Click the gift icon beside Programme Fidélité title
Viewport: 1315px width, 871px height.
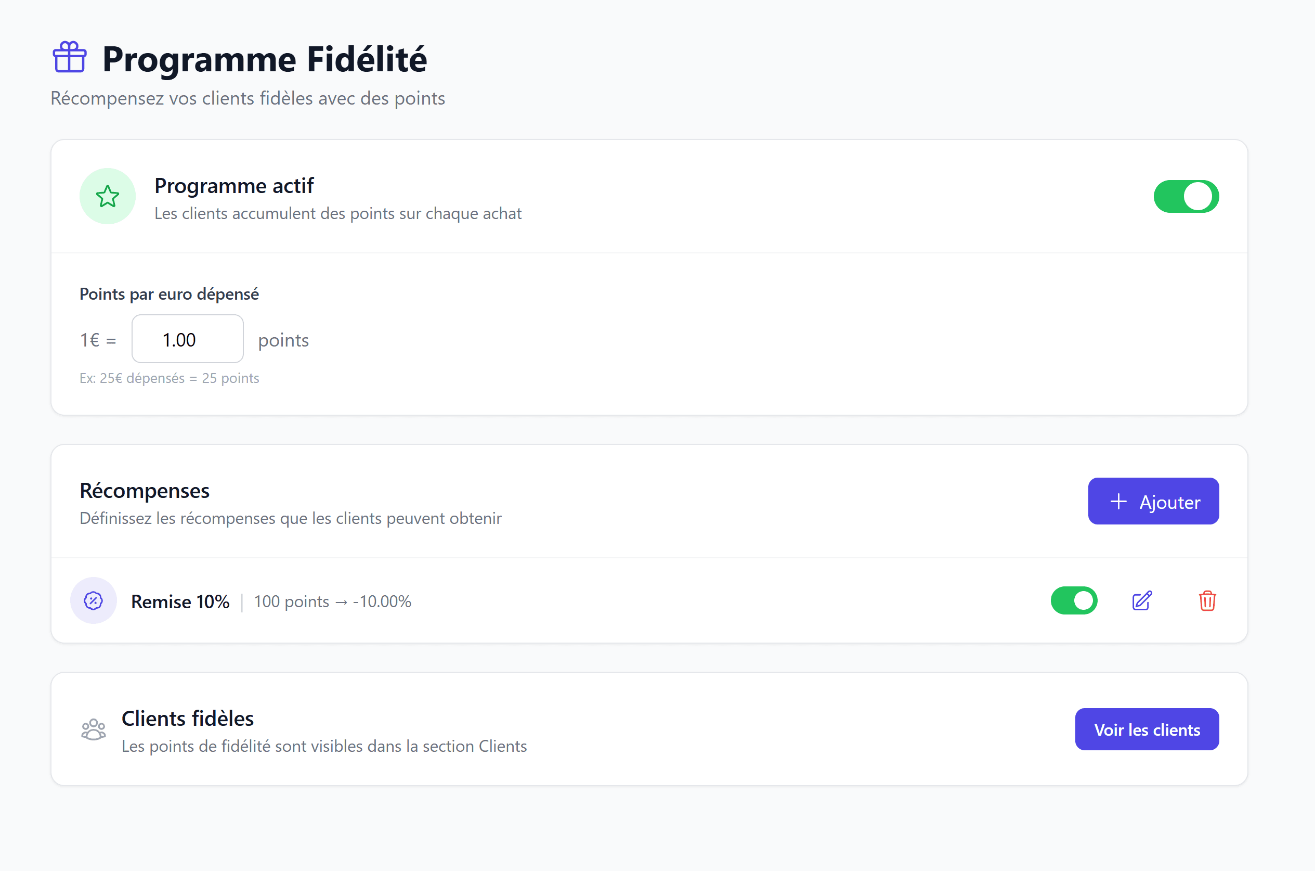[68, 57]
